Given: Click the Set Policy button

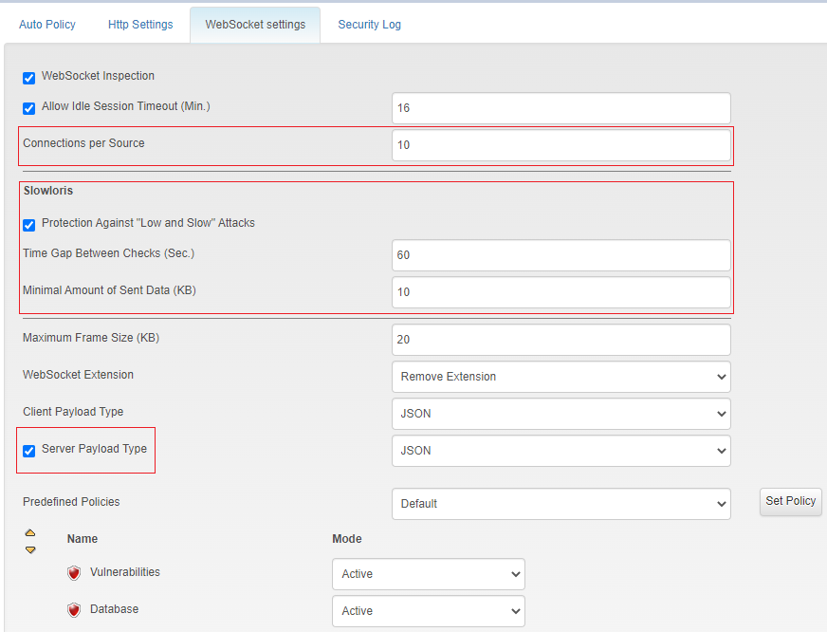Looking at the screenshot, I should click(x=790, y=501).
